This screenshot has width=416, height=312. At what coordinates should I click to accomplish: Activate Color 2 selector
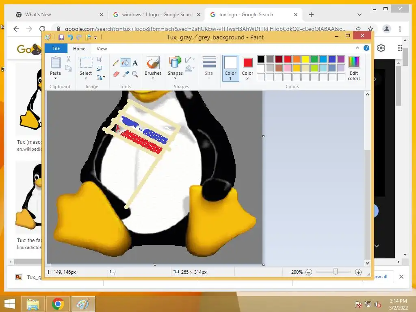[x=247, y=68]
